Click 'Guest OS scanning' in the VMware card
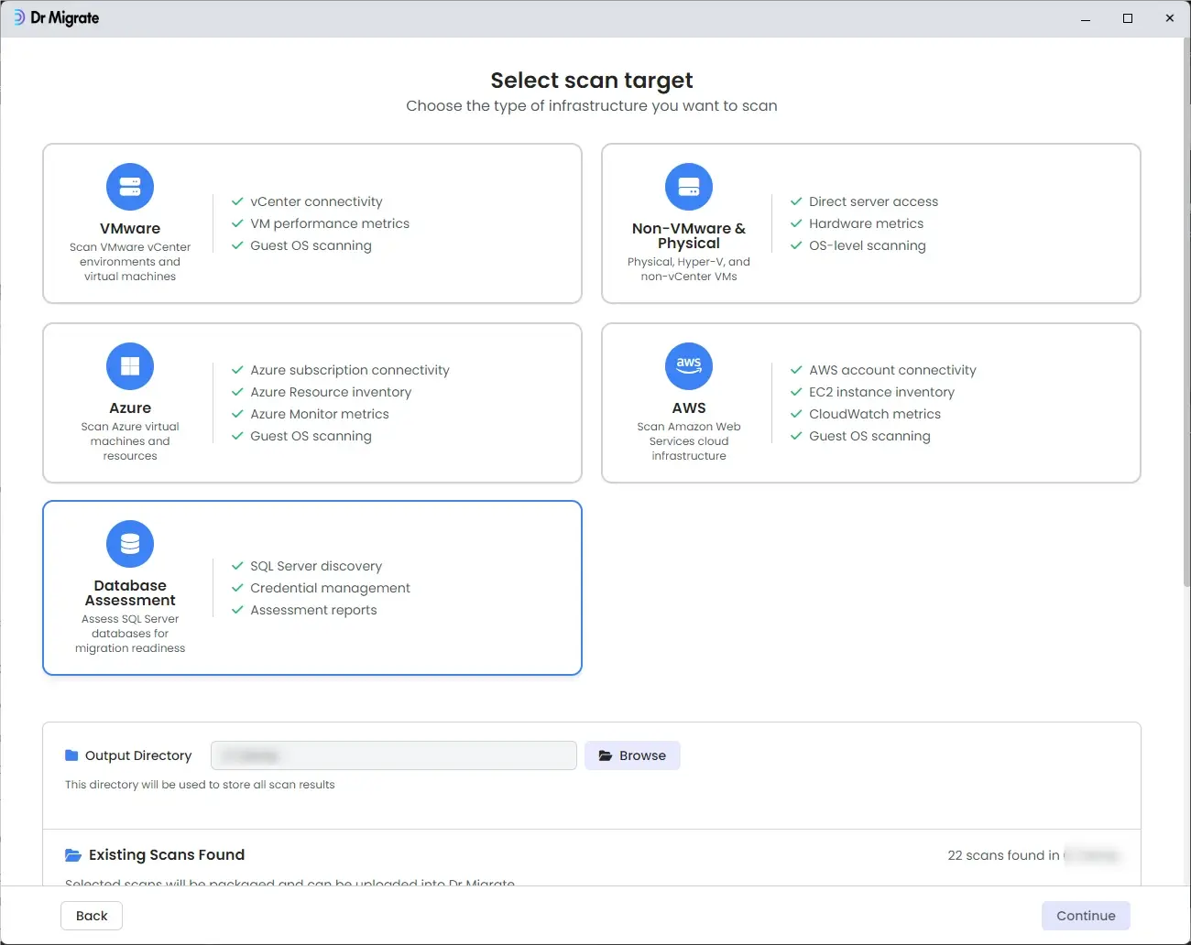The height and width of the screenshot is (945, 1191). pyautogui.click(x=311, y=245)
